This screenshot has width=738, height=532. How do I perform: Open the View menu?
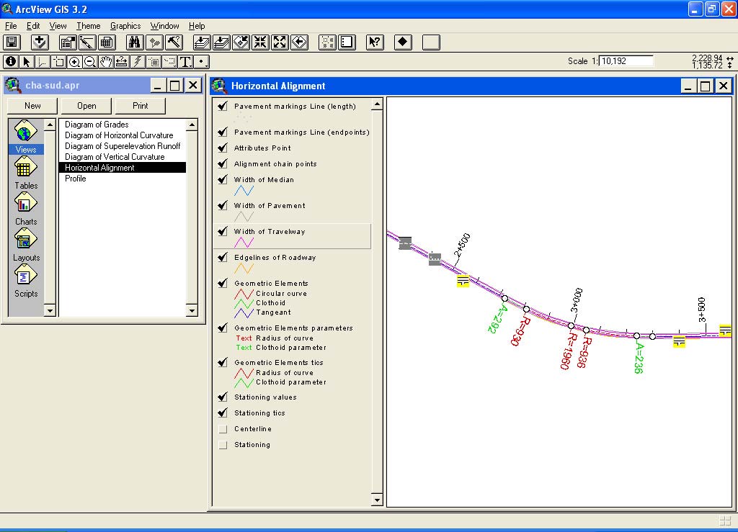(x=58, y=26)
